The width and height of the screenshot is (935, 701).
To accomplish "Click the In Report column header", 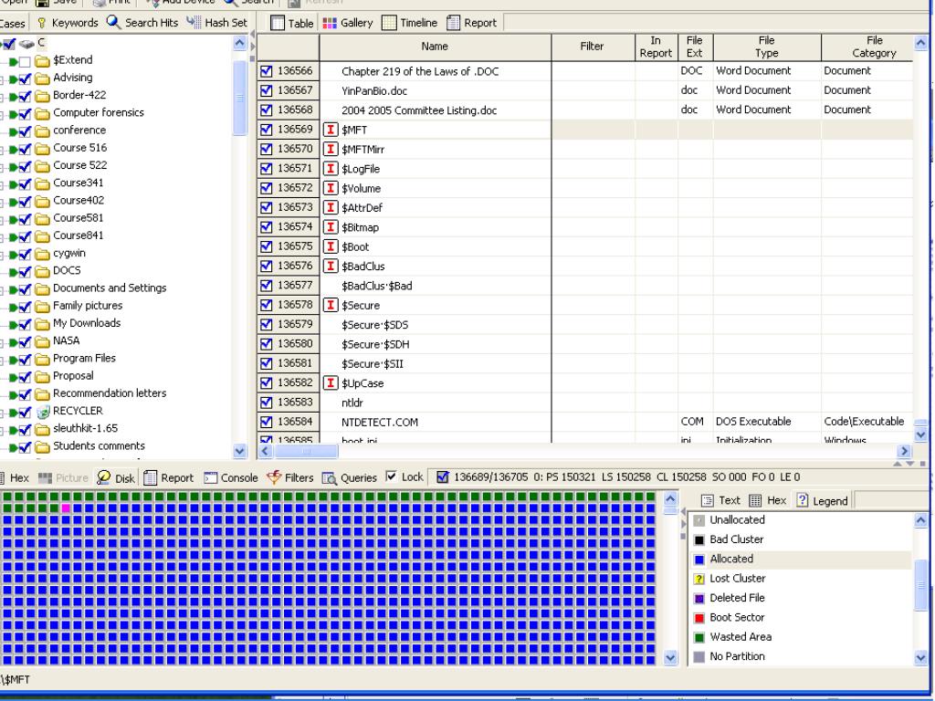I will point(656,47).
